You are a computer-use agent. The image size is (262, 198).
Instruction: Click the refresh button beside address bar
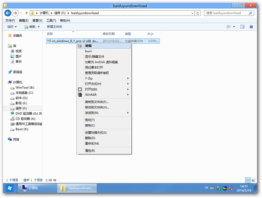(198, 13)
